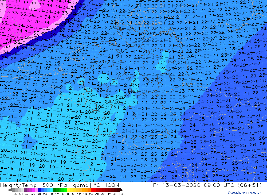This screenshot has width=267, height=195.
Task: Click the right dark arrow end of color scale
Action: tap(121, 190)
